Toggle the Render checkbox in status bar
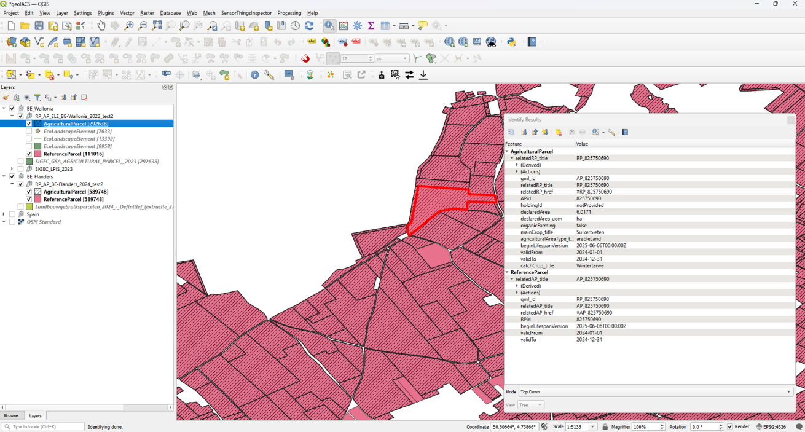The width and height of the screenshot is (805, 432). coord(730,427)
